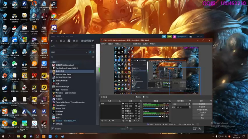Click the Steam library search field
The height and width of the screenshot is (139, 248).
click(71, 57)
